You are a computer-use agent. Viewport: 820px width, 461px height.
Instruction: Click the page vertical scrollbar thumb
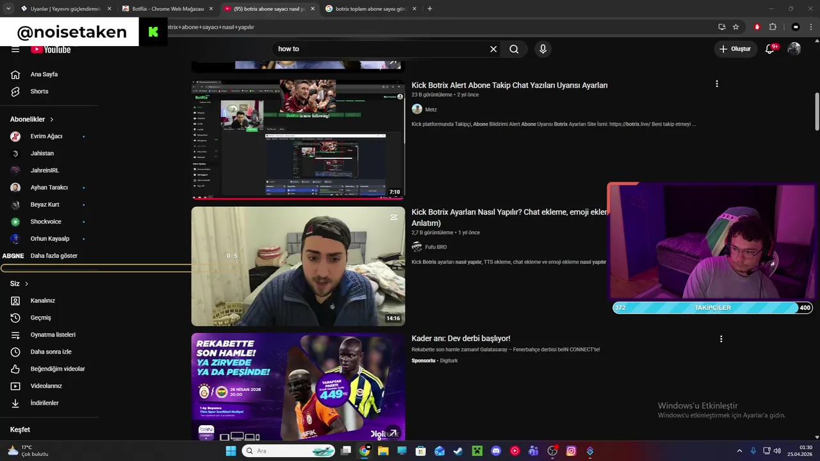tap(817, 112)
